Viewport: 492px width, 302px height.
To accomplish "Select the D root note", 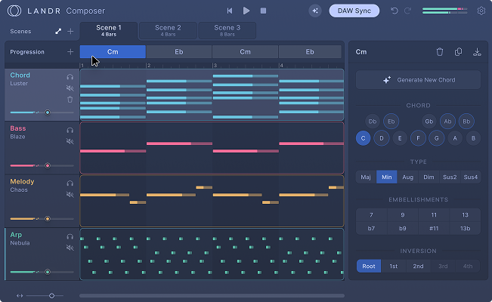I will coord(382,138).
